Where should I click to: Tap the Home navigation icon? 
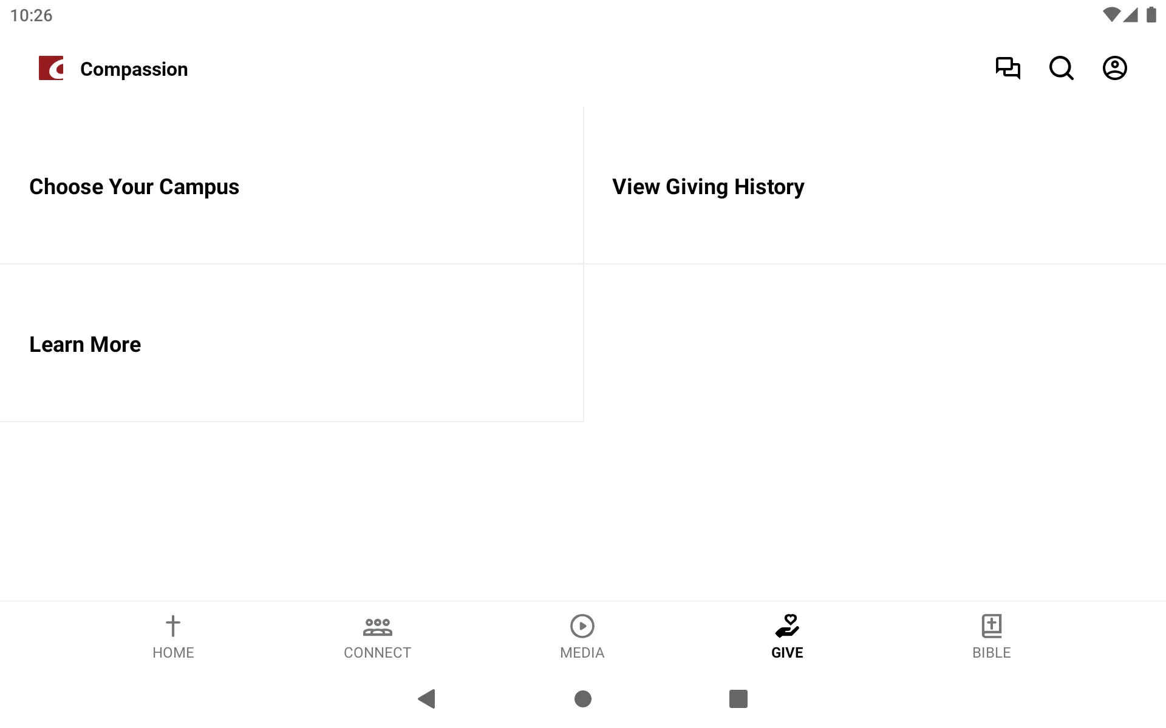click(x=173, y=635)
